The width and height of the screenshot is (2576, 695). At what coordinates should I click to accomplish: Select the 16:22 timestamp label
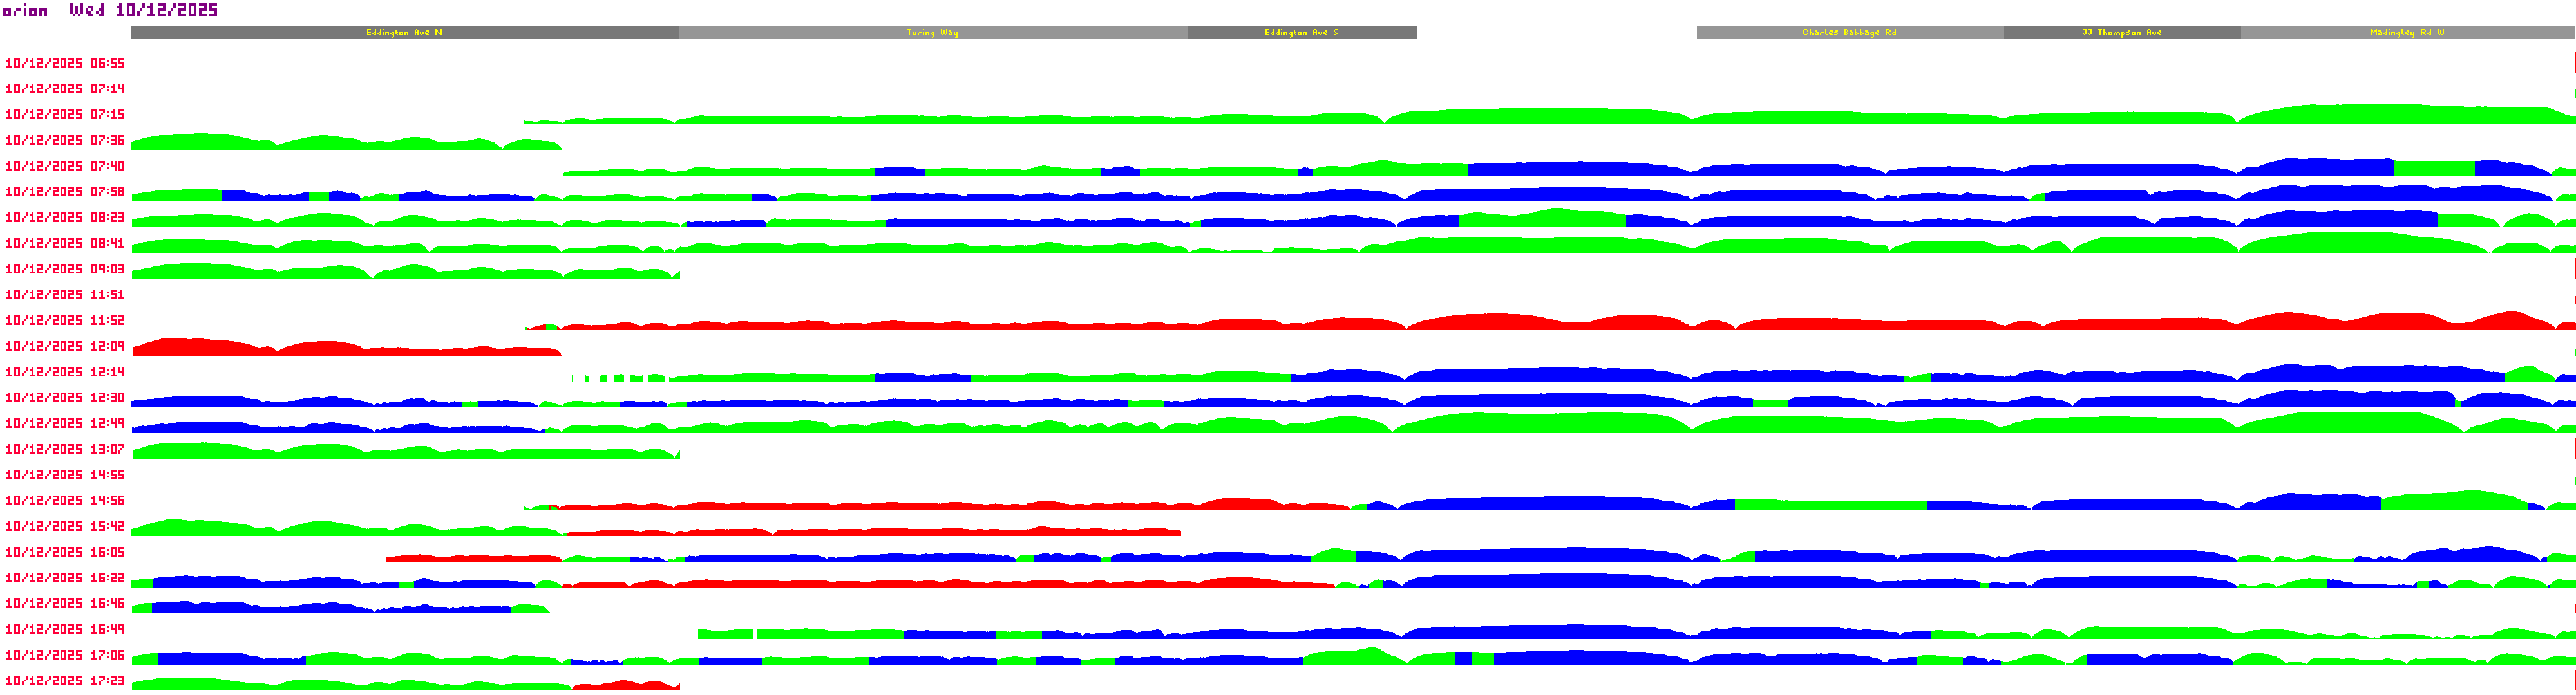point(65,578)
